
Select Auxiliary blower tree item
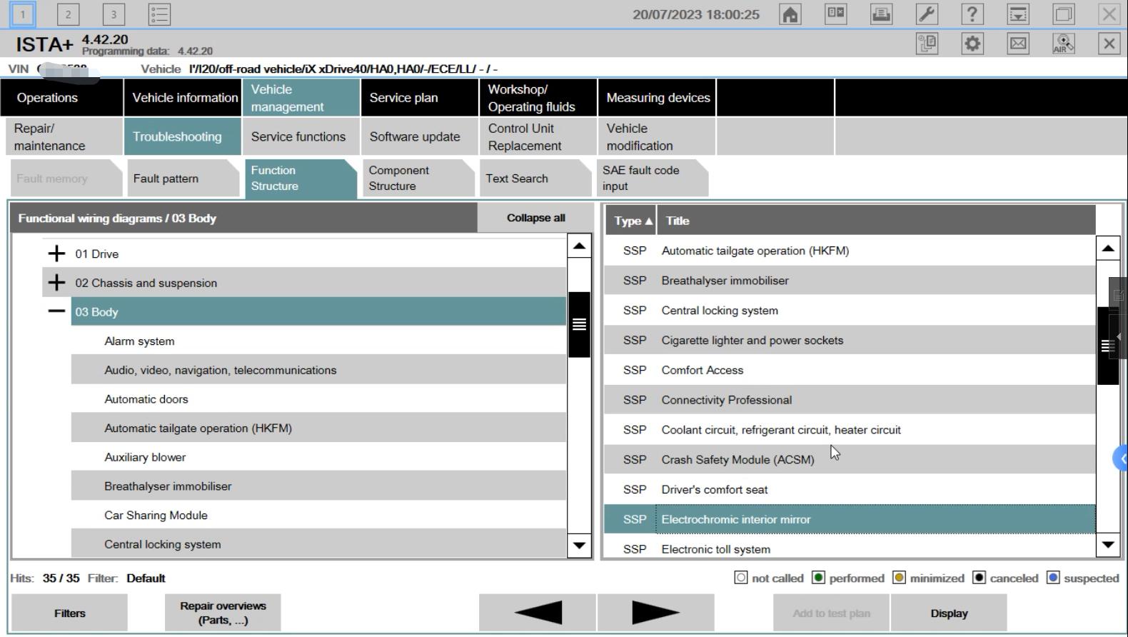click(x=318, y=457)
